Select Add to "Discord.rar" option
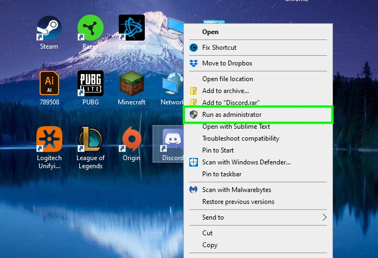Viewport: 378px width, 258px height. tap(231, 103)
